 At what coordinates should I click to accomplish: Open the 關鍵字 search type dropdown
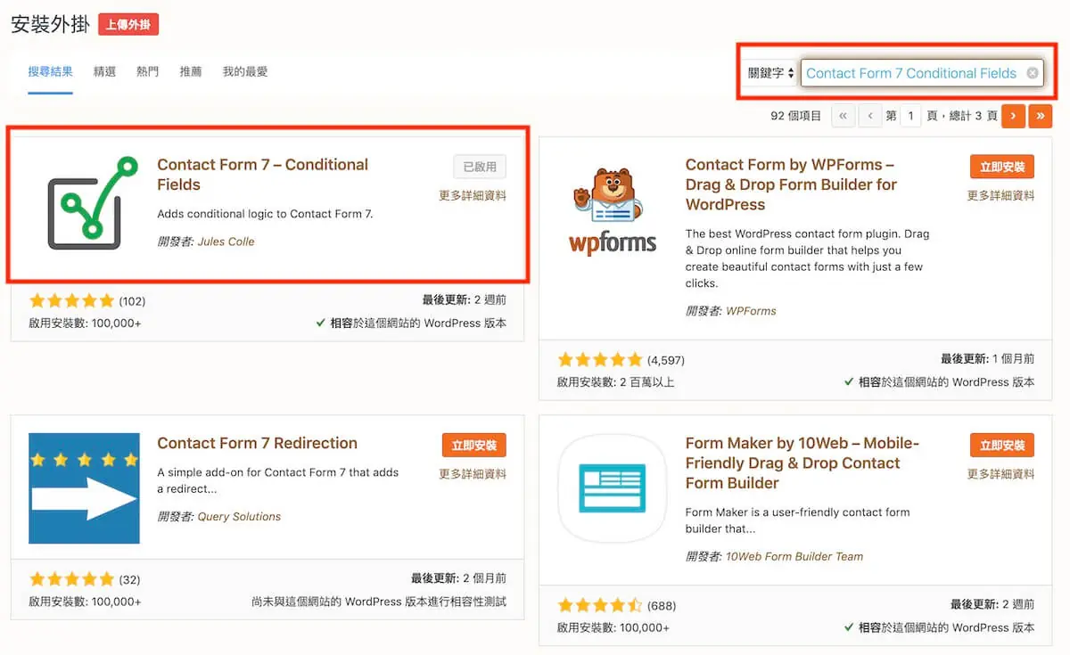pyautogui.click(x=770, y=73)
